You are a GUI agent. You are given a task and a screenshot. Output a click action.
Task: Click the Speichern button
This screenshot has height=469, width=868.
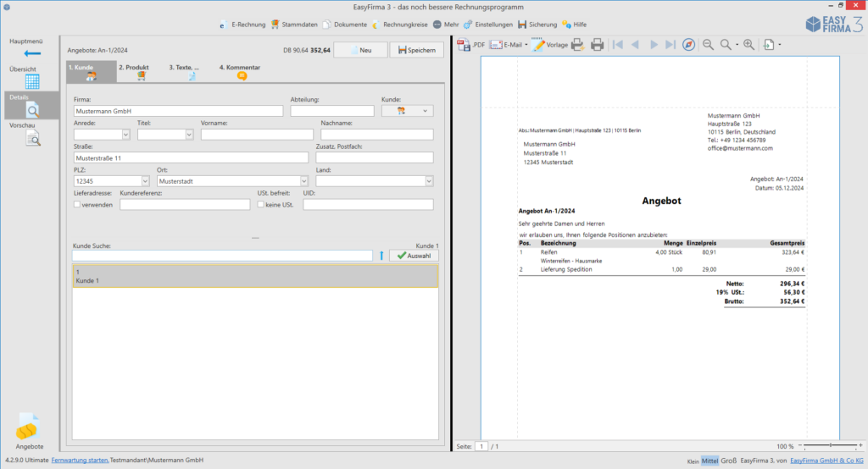[416, 51]
